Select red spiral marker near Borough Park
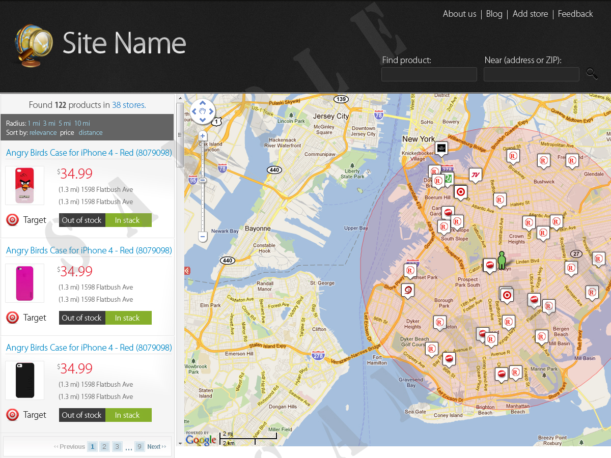 [408, 291]
